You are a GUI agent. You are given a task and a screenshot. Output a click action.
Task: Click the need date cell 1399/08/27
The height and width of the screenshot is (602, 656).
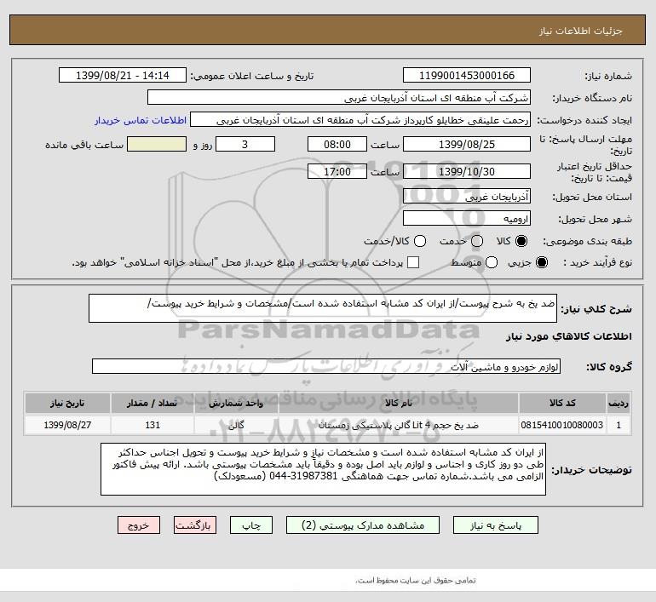click(x=67, y=425)
